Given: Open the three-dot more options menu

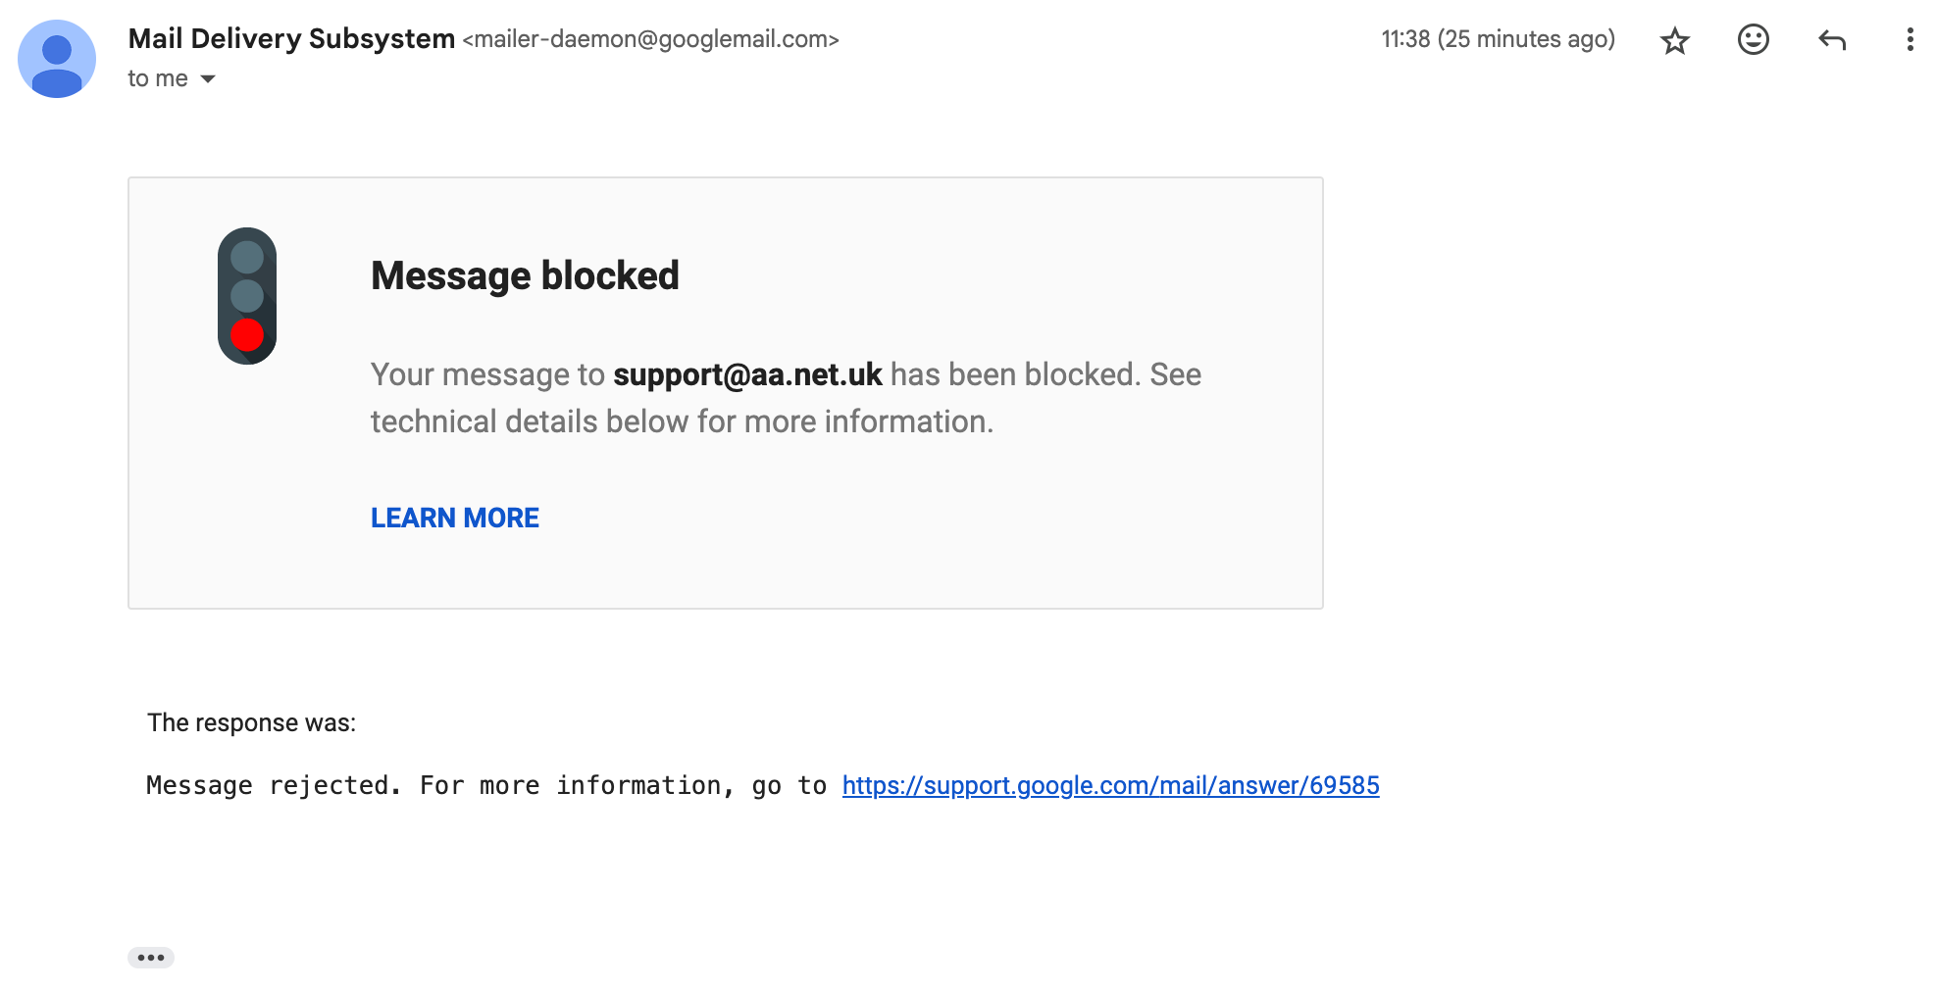Looking at the screenshot, I should (x=1910, y=39).
